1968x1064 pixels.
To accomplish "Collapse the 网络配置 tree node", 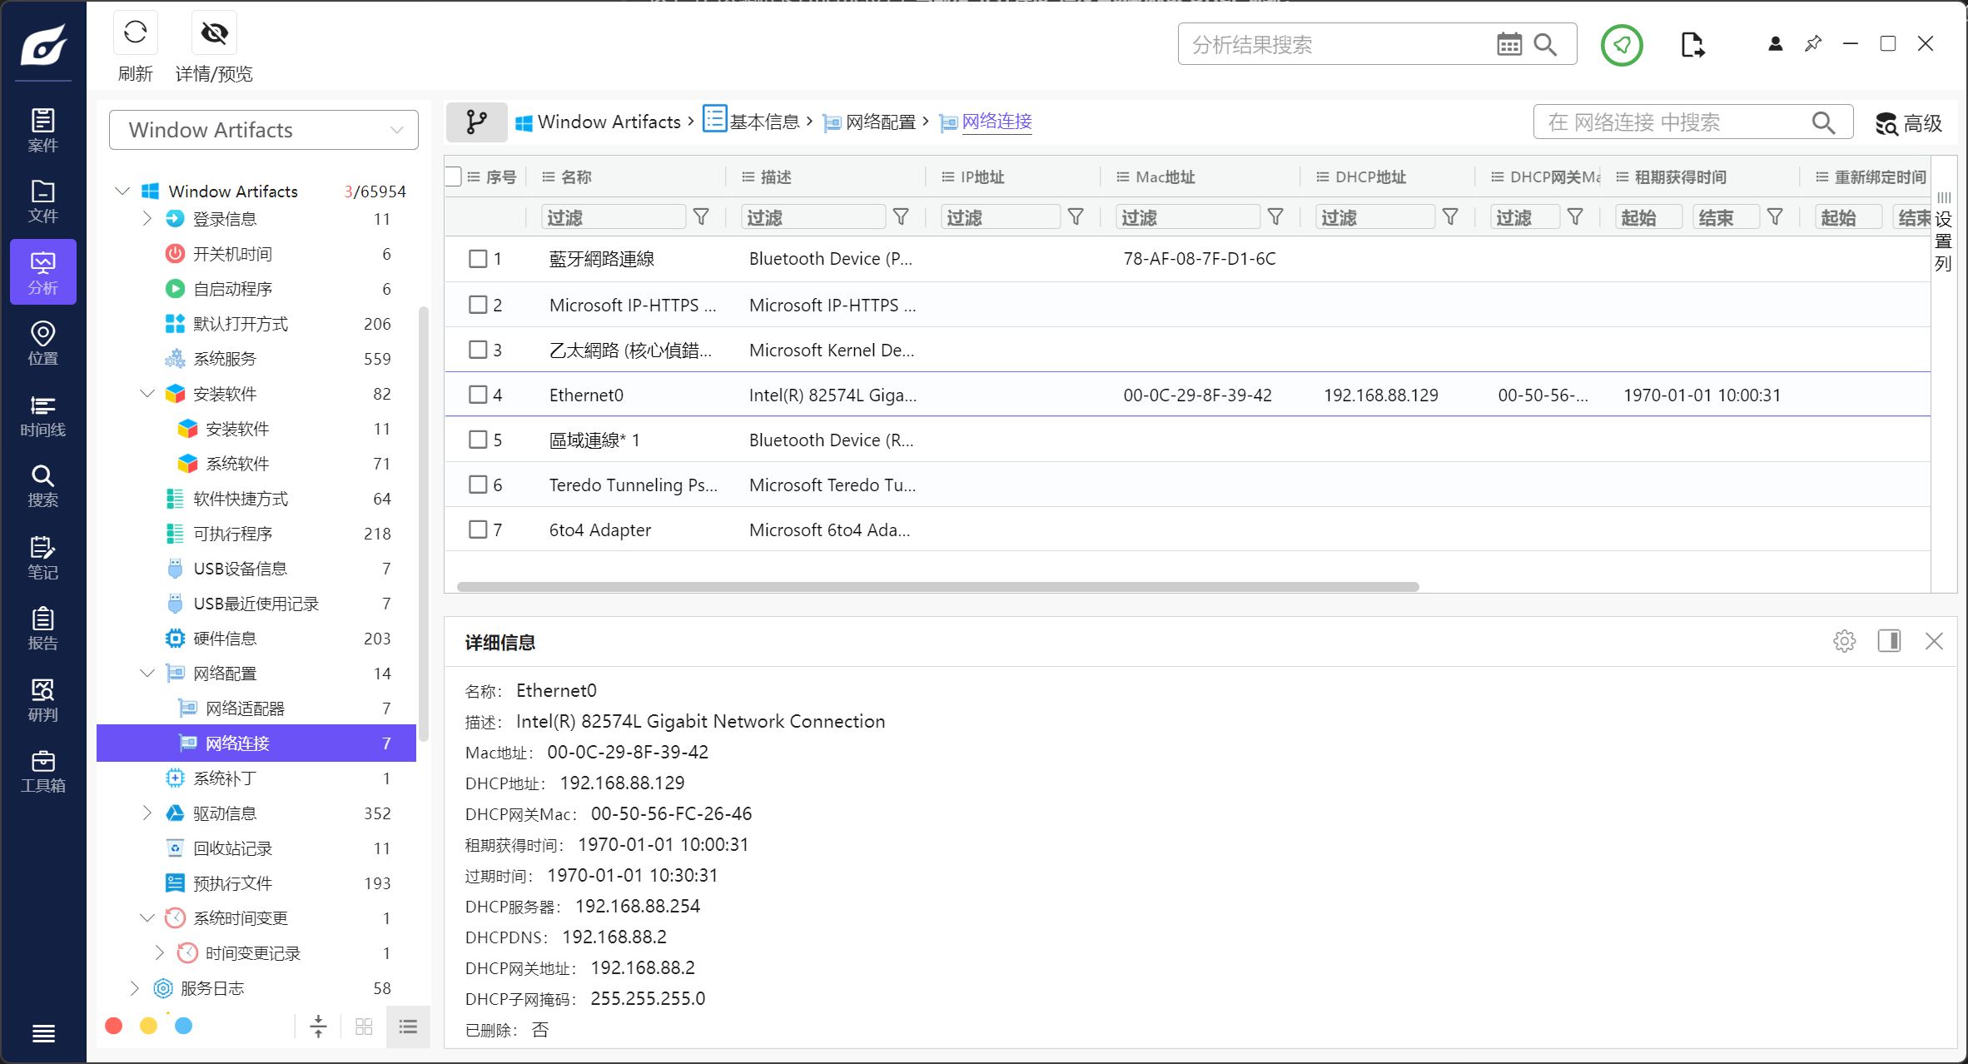I will (x=147, y=674).
